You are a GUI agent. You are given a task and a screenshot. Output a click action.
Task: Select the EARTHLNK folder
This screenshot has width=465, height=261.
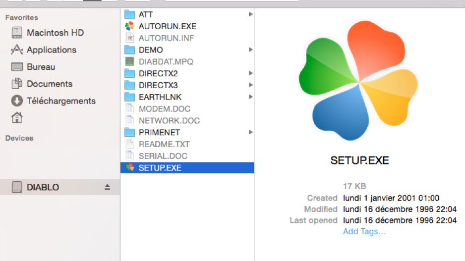[x=160, y=97]
